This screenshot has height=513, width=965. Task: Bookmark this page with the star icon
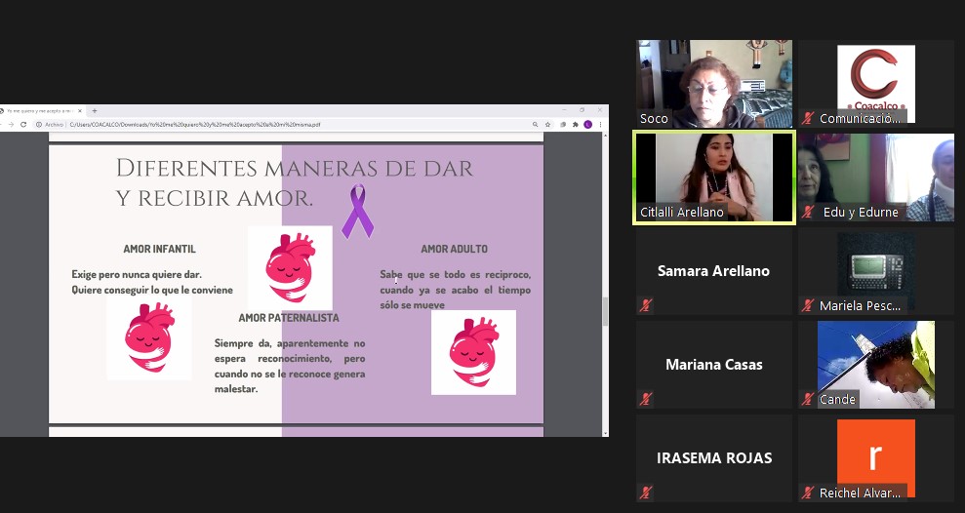(548, 125)
